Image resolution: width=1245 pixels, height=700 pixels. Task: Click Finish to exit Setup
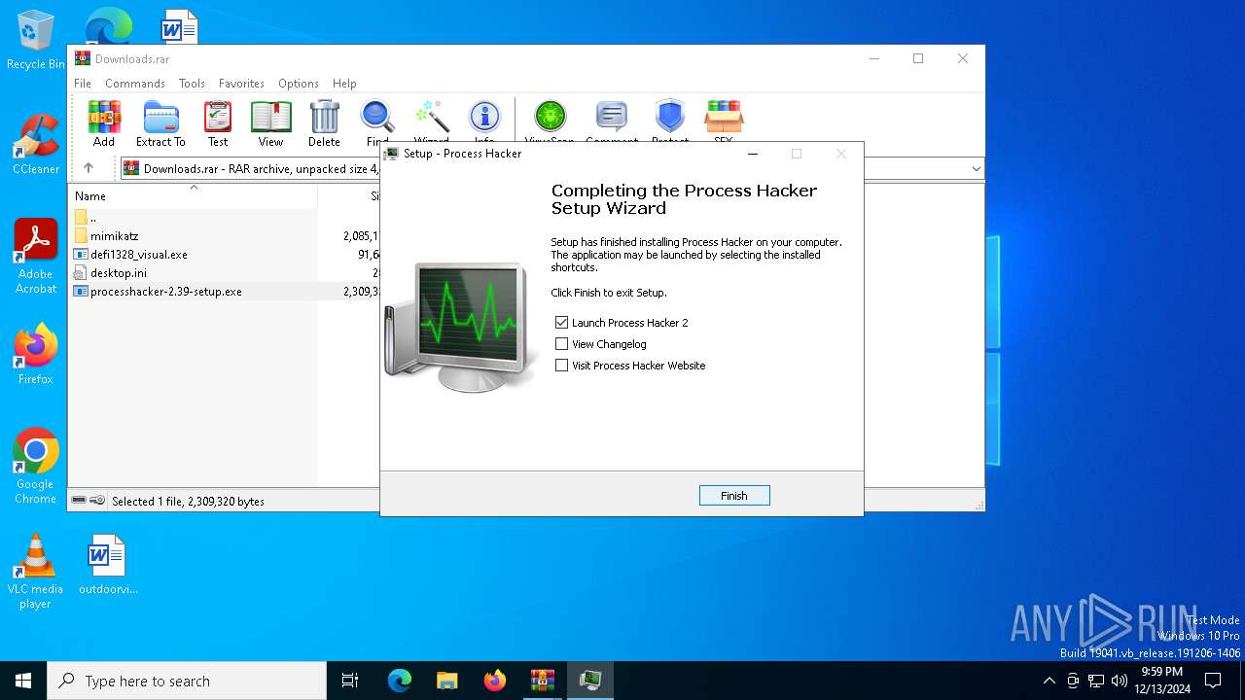[734, 496]
